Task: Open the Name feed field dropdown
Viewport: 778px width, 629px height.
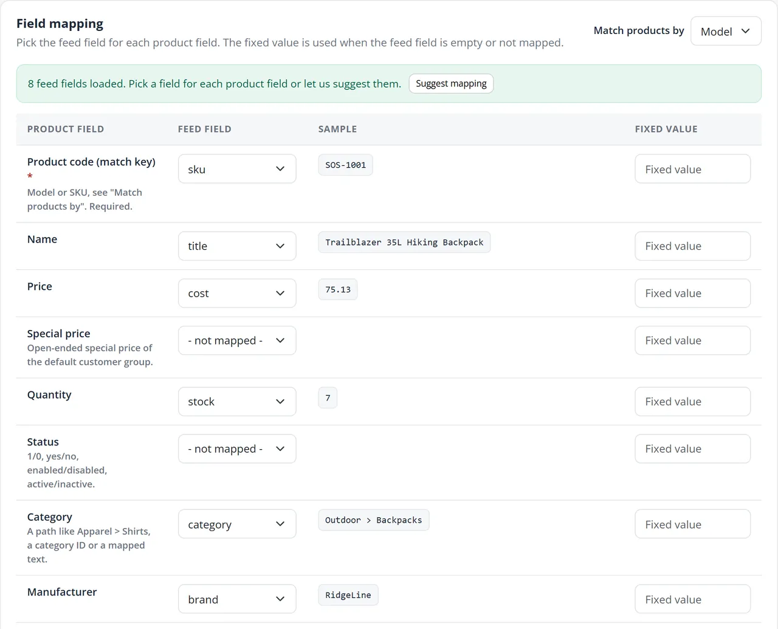Action: click(237, 246)
